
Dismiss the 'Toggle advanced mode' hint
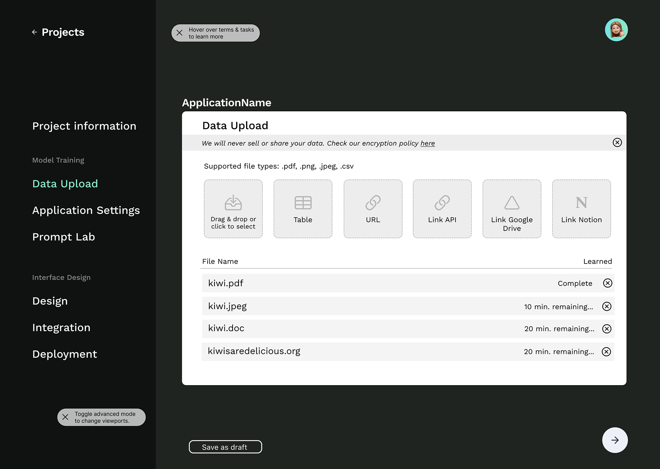(65, 417)
